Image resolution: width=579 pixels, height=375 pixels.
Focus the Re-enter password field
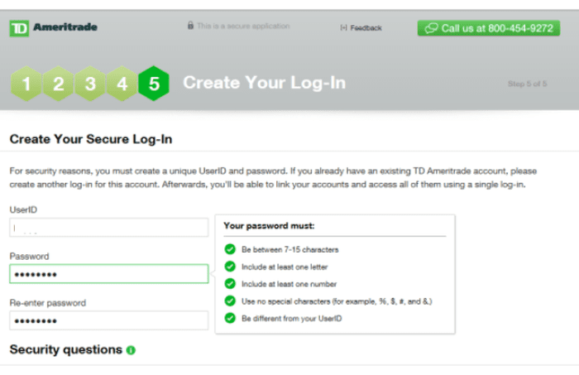(x=109, y=320)
